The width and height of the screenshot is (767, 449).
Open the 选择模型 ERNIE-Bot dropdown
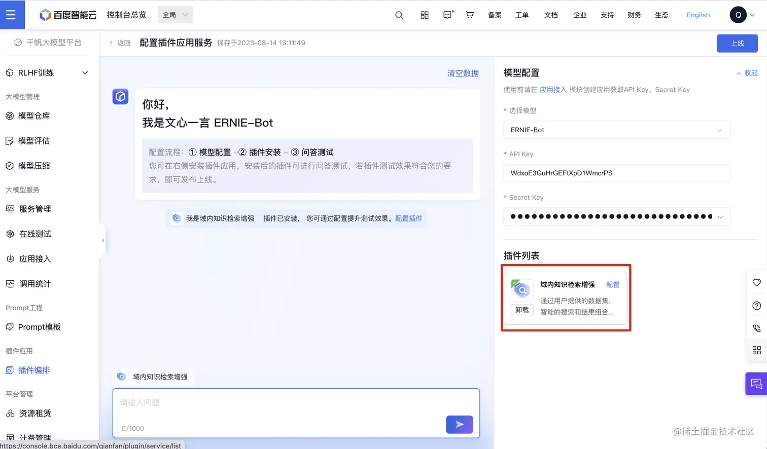[616, 130]
